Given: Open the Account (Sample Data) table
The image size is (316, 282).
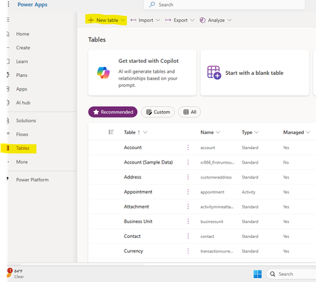Looking at the screenshot, I should pyautogui.click(x=149, y=162).
